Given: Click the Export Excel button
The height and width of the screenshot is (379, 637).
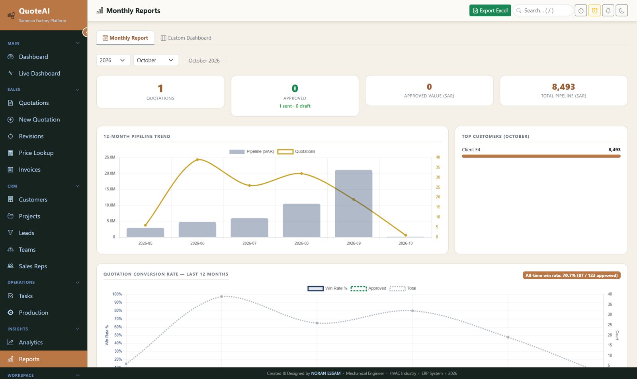Looking at the screenshot, I should pos(490,11).
